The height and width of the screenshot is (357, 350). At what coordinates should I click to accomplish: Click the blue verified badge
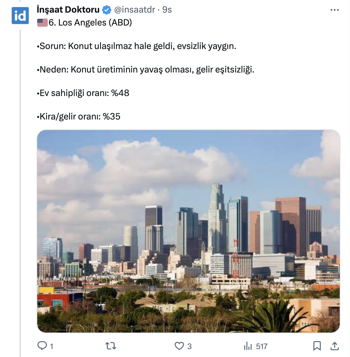tap(107, 10)
